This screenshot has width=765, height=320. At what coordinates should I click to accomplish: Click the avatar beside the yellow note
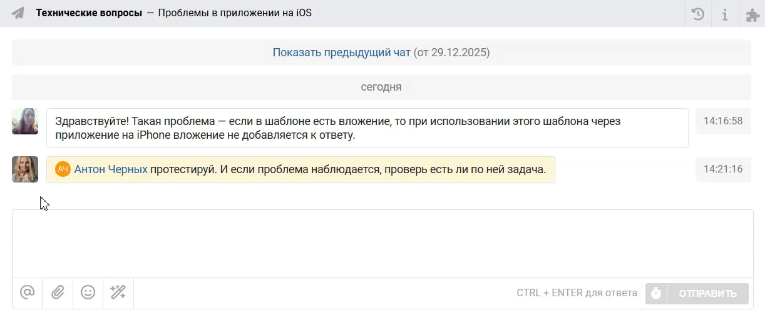[x=25, y=169]
